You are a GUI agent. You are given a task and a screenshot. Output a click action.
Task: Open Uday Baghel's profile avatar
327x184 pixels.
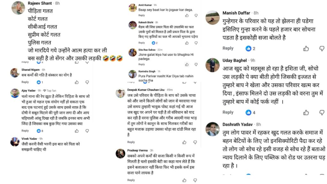212,65
